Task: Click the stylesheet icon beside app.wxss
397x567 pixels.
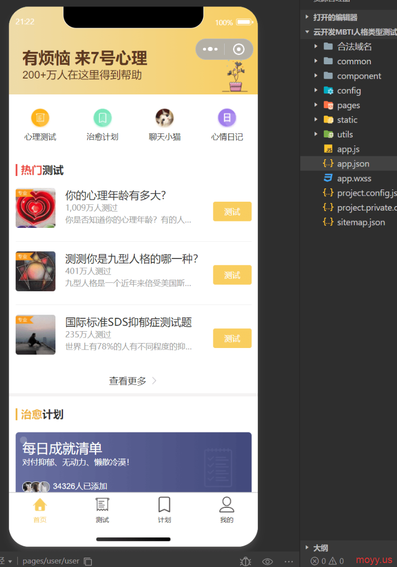Action: tap(328, 178)
